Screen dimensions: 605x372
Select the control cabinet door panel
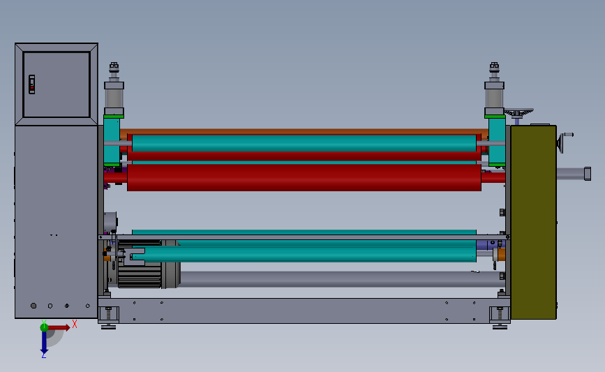[57, 84]
